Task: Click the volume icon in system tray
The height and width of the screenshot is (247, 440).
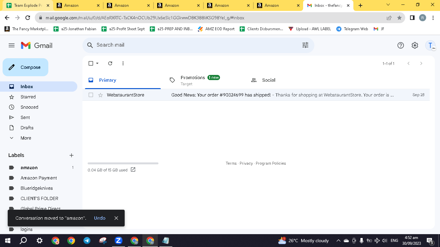Action: point(385,241)
